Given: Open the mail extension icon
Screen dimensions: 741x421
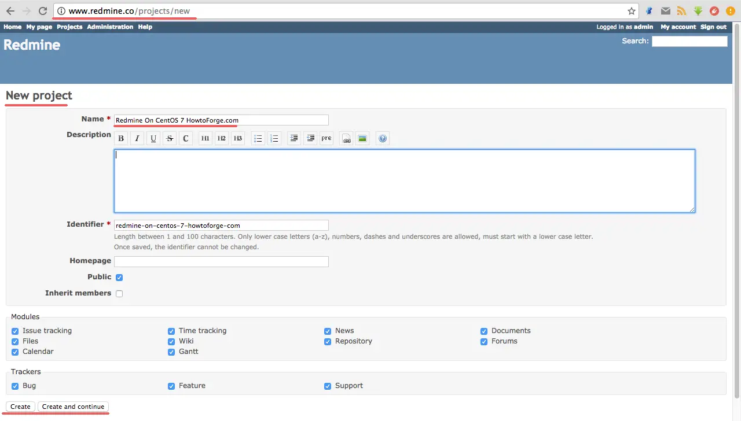Looking at the screenshot, I should point(666,11).
